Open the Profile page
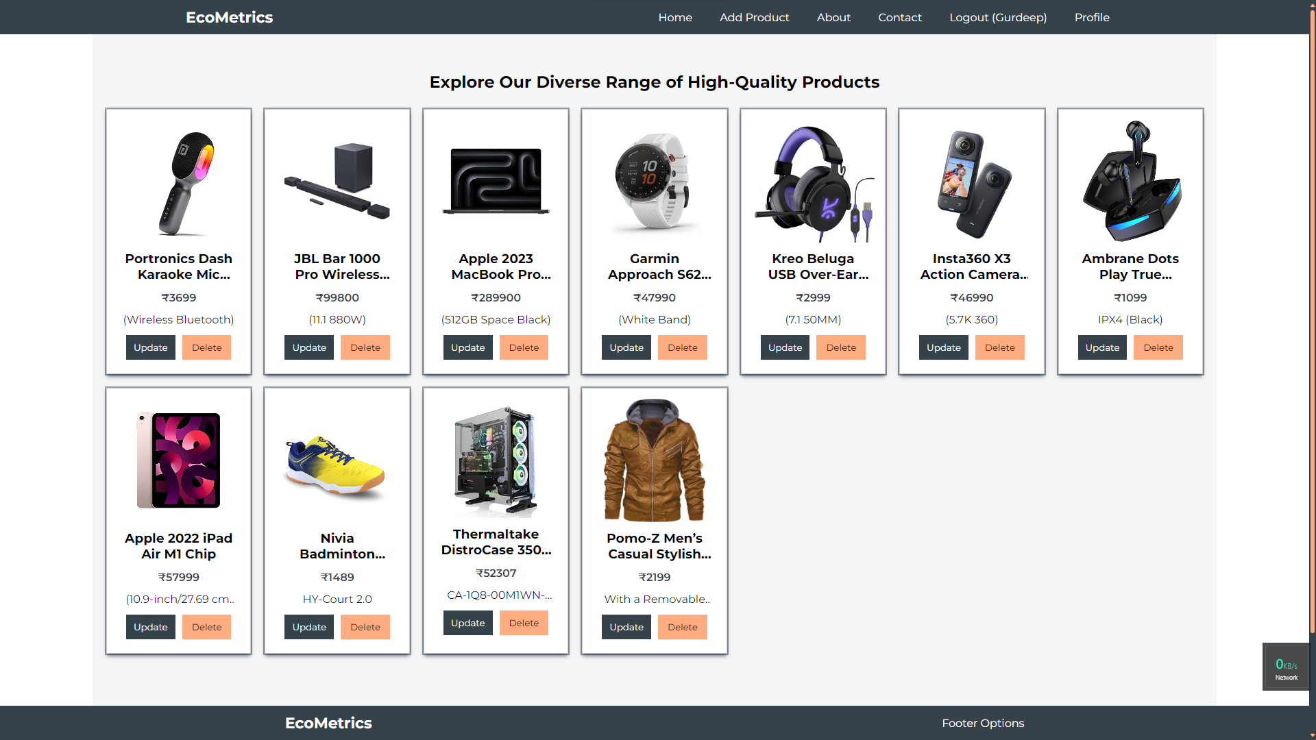 coord(1092,17)
